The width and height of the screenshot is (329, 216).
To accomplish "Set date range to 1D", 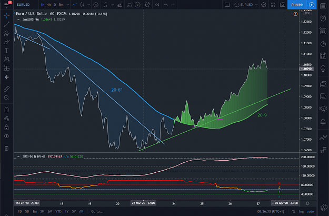I will (19, 211).
